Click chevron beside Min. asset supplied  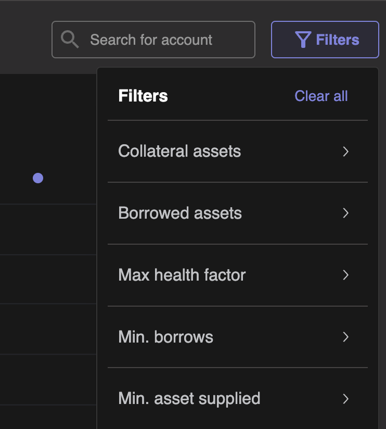pos(345,399)
